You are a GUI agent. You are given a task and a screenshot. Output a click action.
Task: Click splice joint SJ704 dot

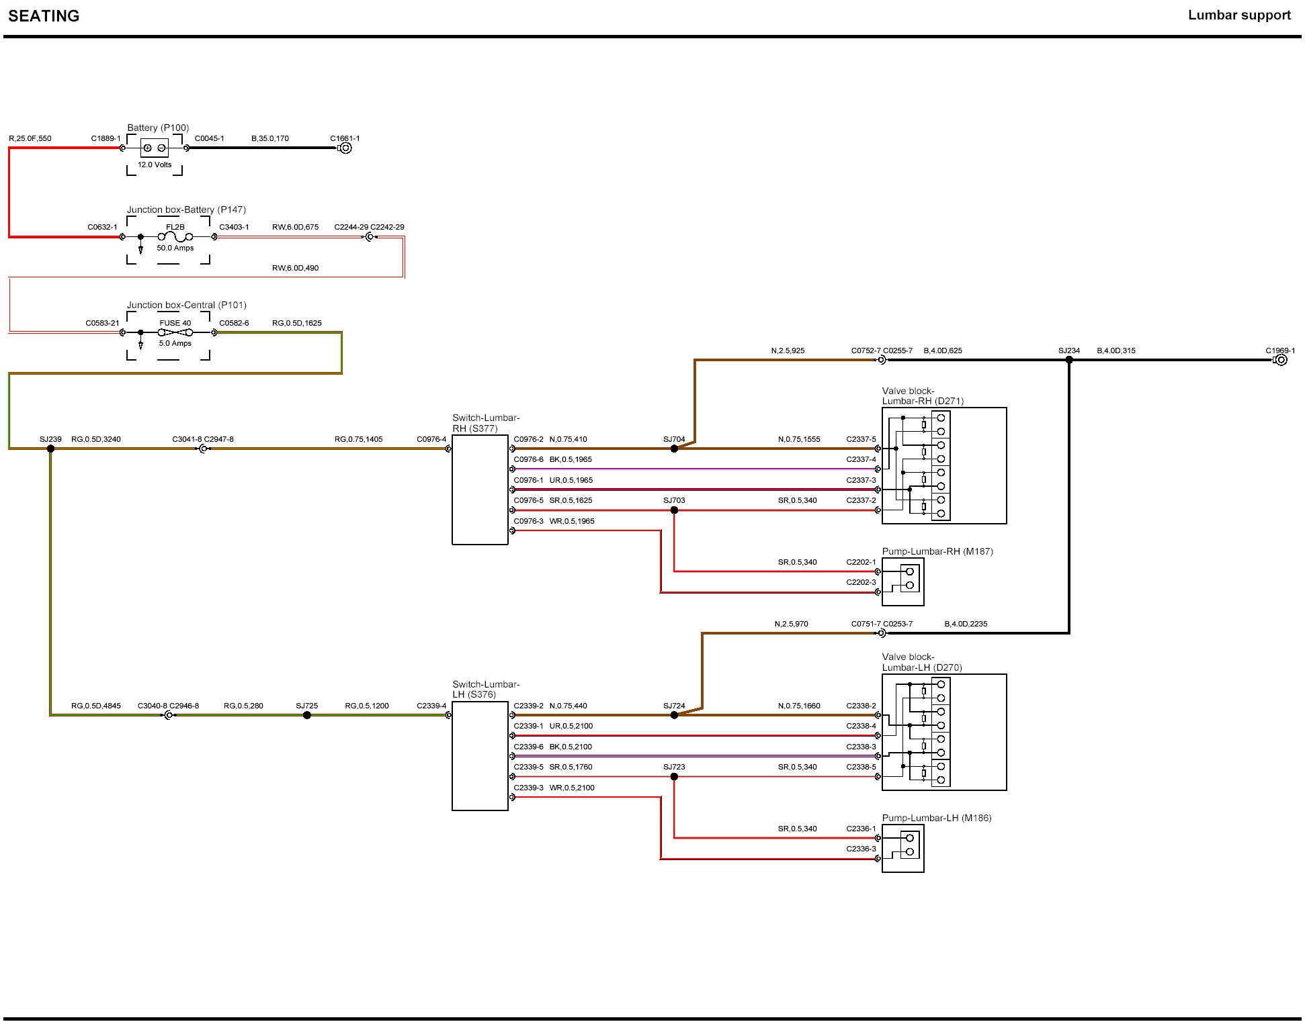coord(674,449)
